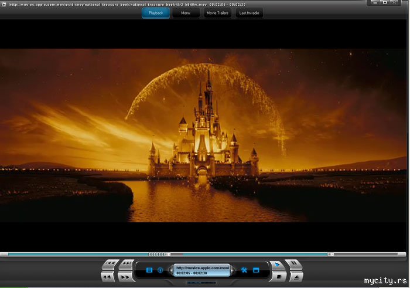Stop playback with the square button

tap(278, 276)
